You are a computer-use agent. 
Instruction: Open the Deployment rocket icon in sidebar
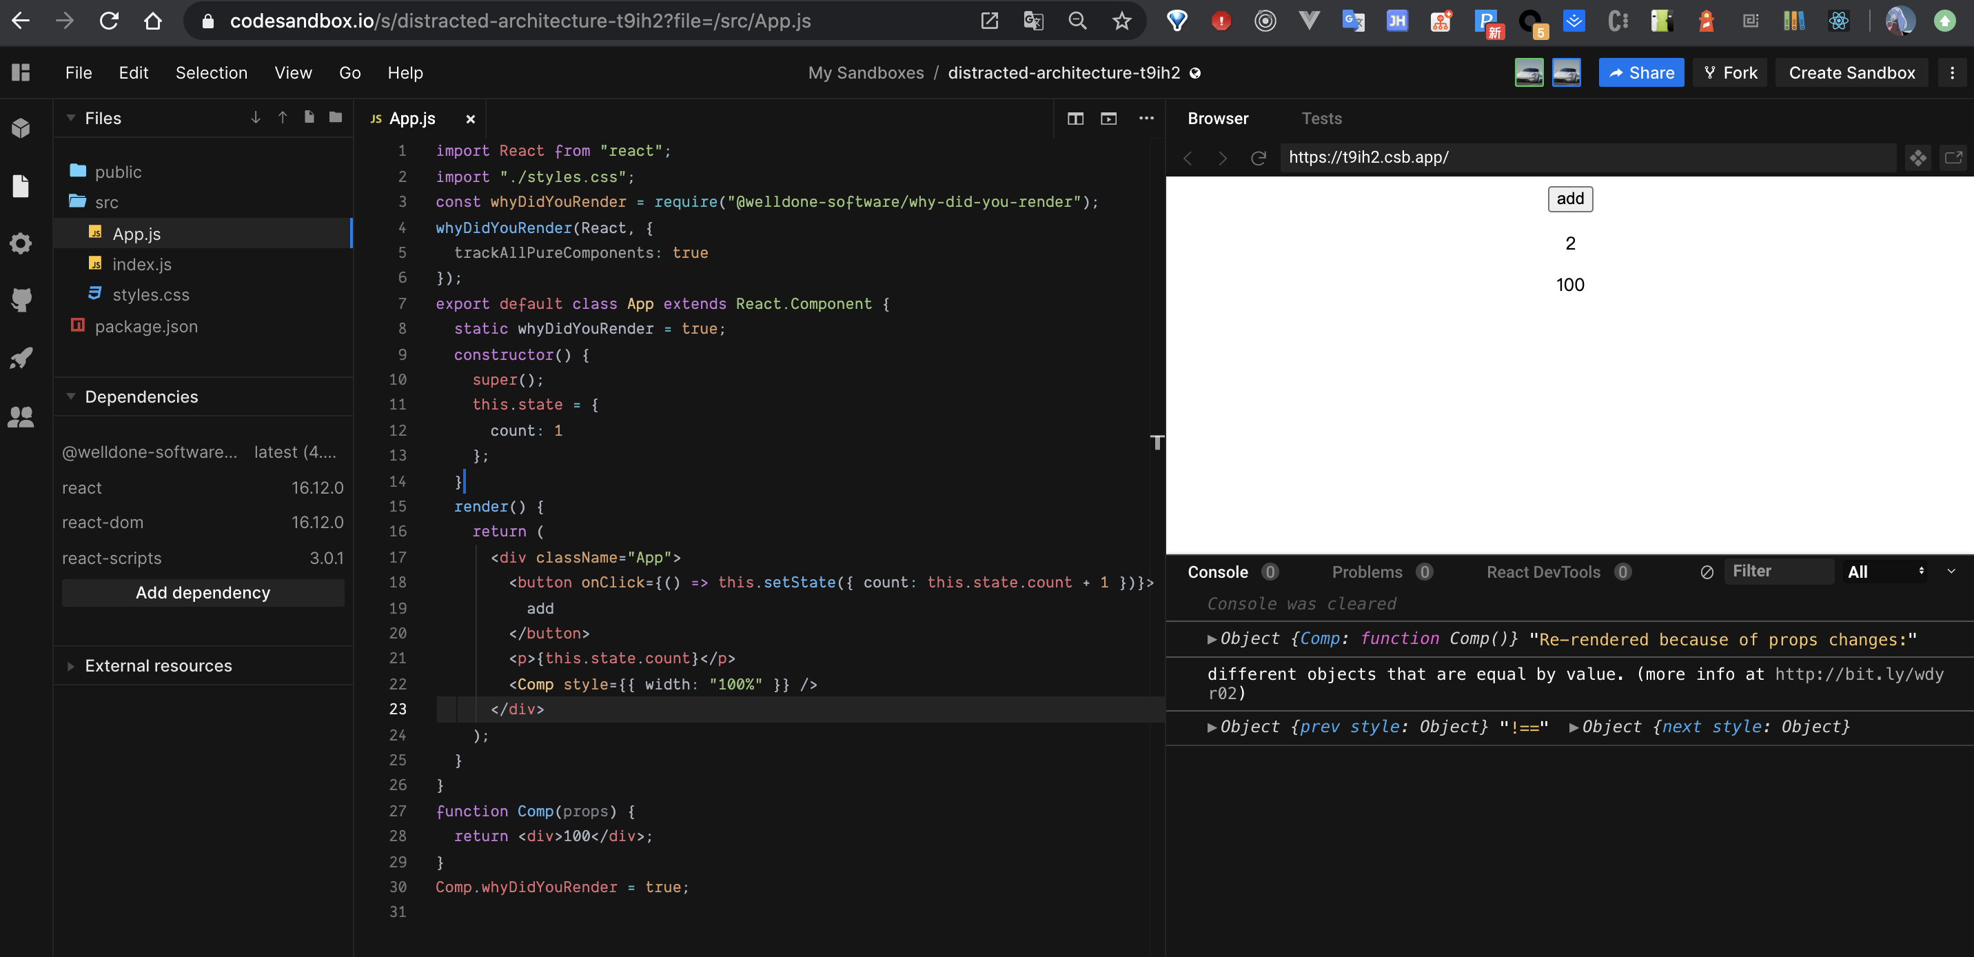(x=21, y=357)
